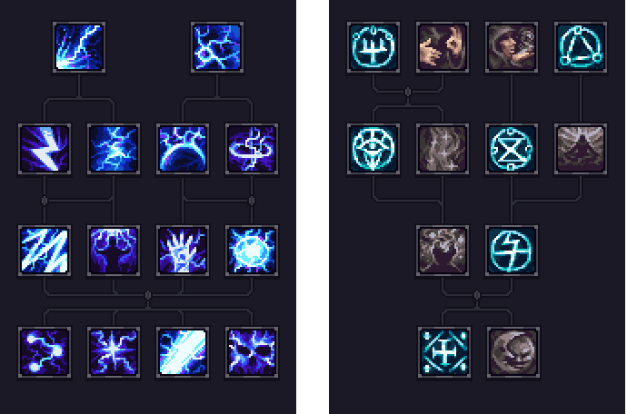627x414 pixels.
Task: Click the starburst lightning spark skill
Action: click(x=114, y=352)
